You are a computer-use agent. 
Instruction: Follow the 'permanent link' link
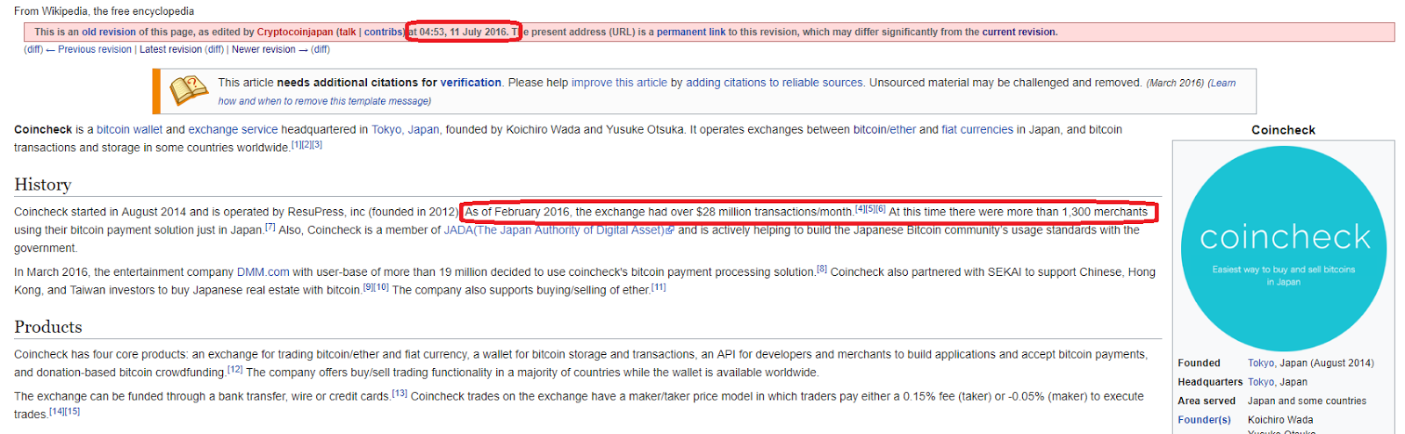coord(691,32)
